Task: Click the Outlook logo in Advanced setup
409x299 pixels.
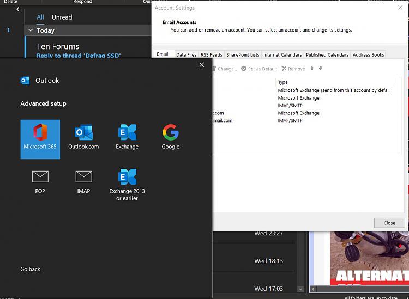Action: (x=25, y=81)
